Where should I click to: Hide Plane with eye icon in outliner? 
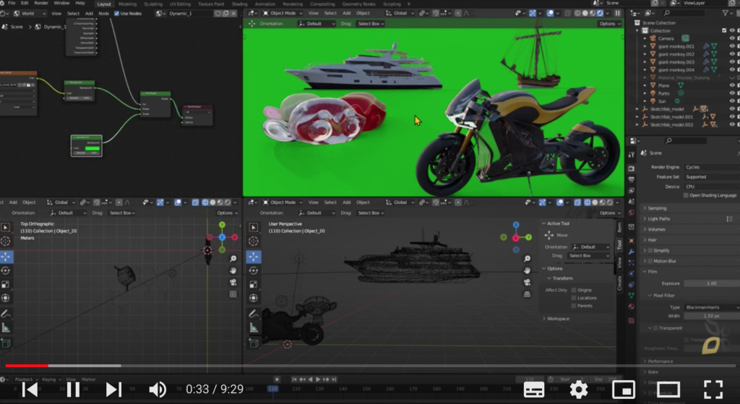732,85
